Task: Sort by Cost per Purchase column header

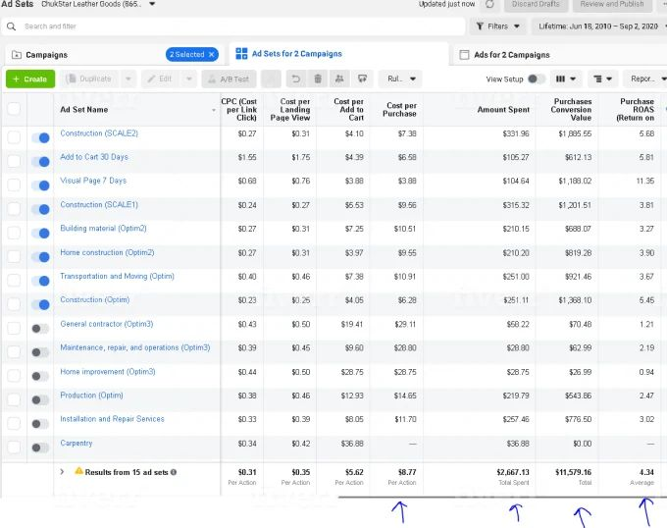Action: point(399,109)
